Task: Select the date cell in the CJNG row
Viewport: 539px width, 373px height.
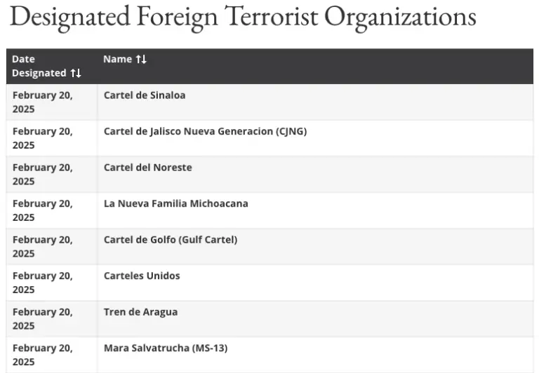Action: click(43, 138)
